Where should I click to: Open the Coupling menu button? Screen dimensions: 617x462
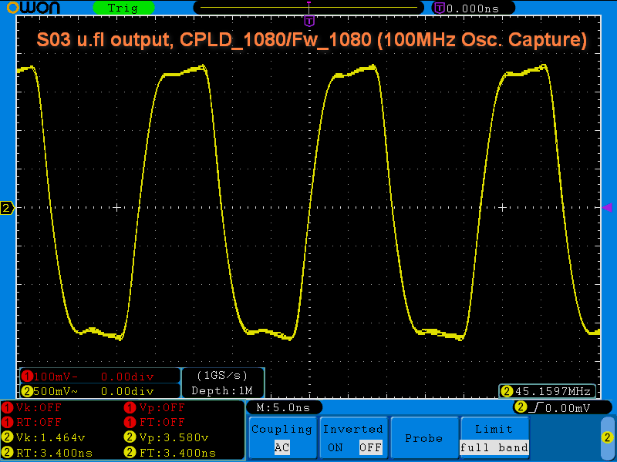click(x=282, y=437)
